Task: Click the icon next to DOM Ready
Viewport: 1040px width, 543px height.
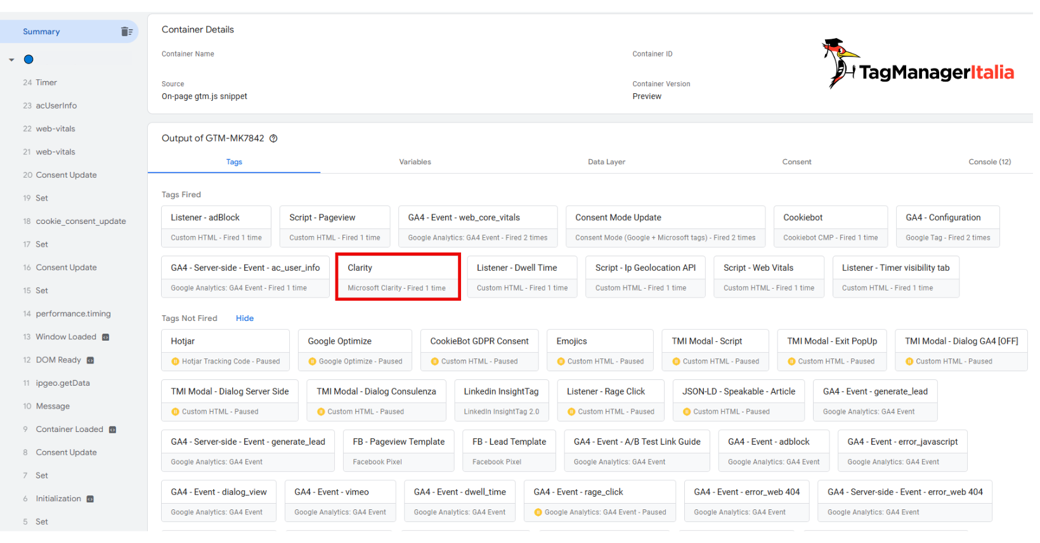Action: click(x=90, y=360)
